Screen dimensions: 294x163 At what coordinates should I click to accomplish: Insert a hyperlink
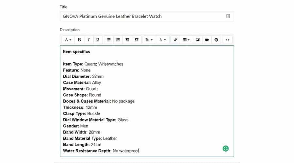175,40
